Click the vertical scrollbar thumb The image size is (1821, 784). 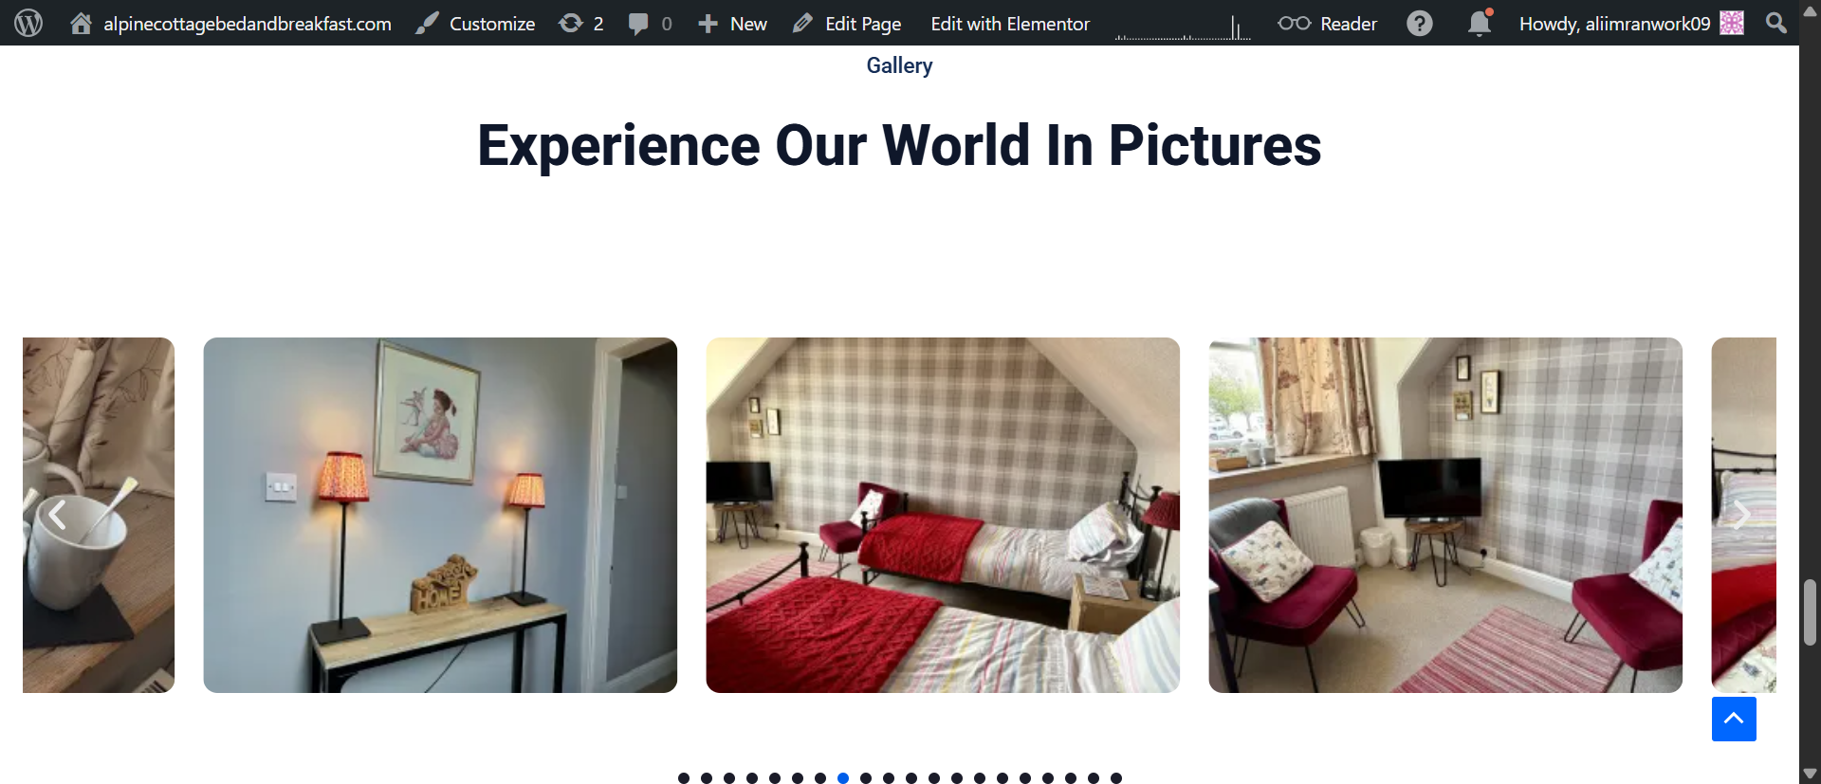[1810, 612]
